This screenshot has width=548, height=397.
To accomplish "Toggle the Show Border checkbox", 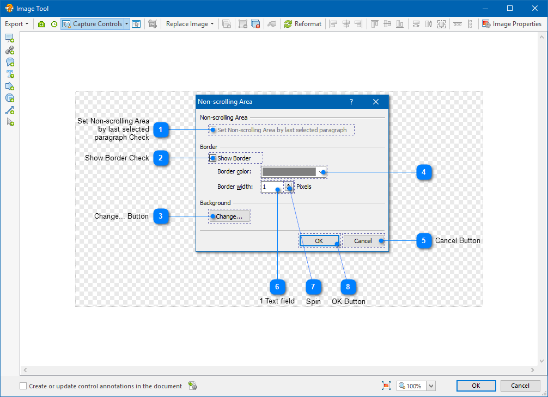I will (213, 158).
